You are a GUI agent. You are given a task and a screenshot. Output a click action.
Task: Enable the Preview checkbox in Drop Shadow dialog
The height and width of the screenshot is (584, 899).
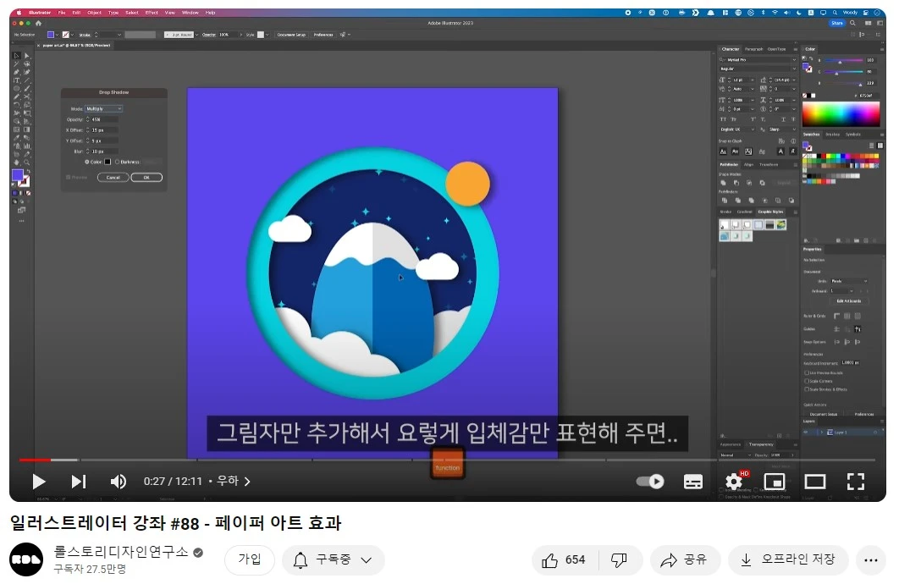(x=68, y=177)
